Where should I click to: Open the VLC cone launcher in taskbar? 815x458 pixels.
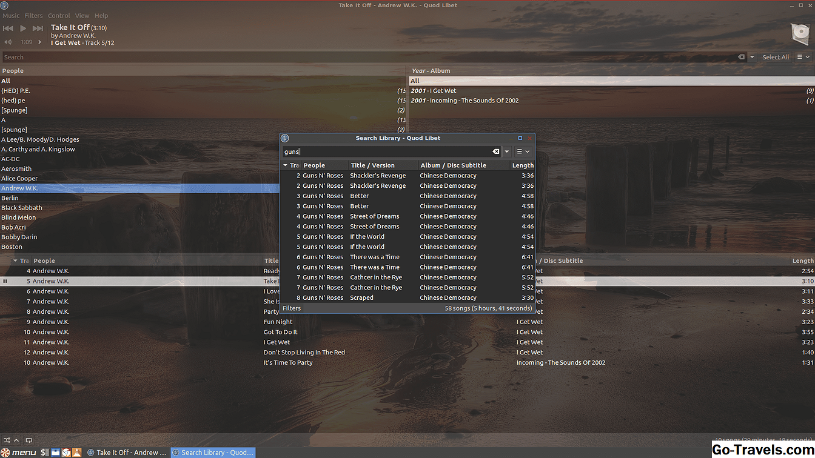[x=76, y=452]
